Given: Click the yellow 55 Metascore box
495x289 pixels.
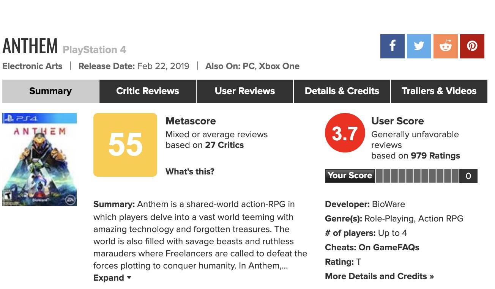Looking at the screenshot, I should pyautogui.click(x=125, y=145).
